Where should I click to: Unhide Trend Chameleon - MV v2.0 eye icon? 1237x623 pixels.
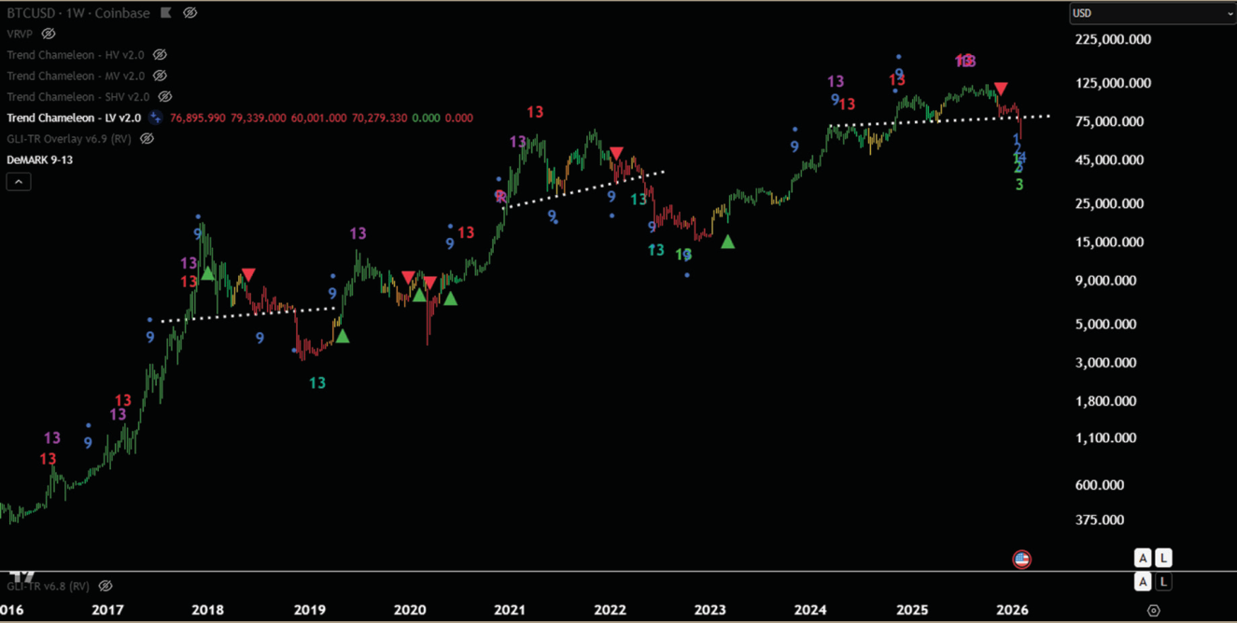(160, 76)
